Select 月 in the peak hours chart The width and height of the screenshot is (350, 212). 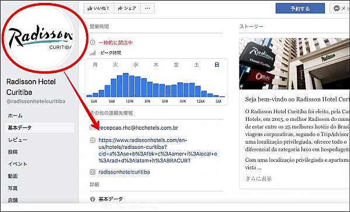click(x=95, y=65)
